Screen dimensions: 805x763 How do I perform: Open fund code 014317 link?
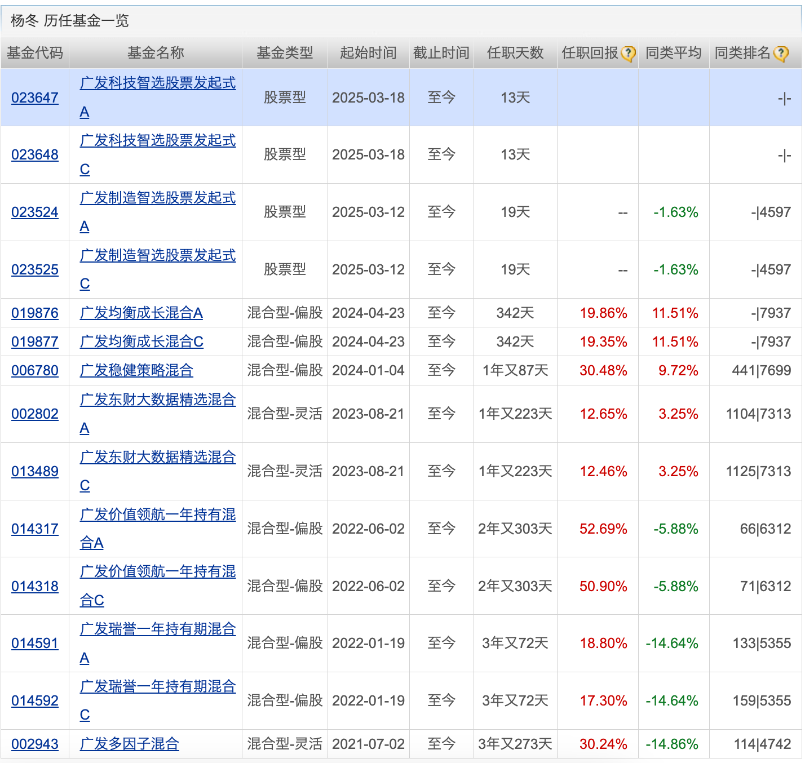click(35, 529)
